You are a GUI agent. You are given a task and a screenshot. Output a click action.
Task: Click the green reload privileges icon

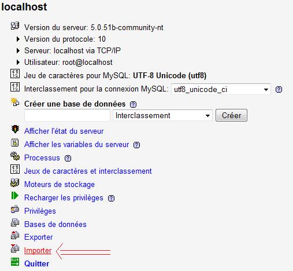(15, 196)
